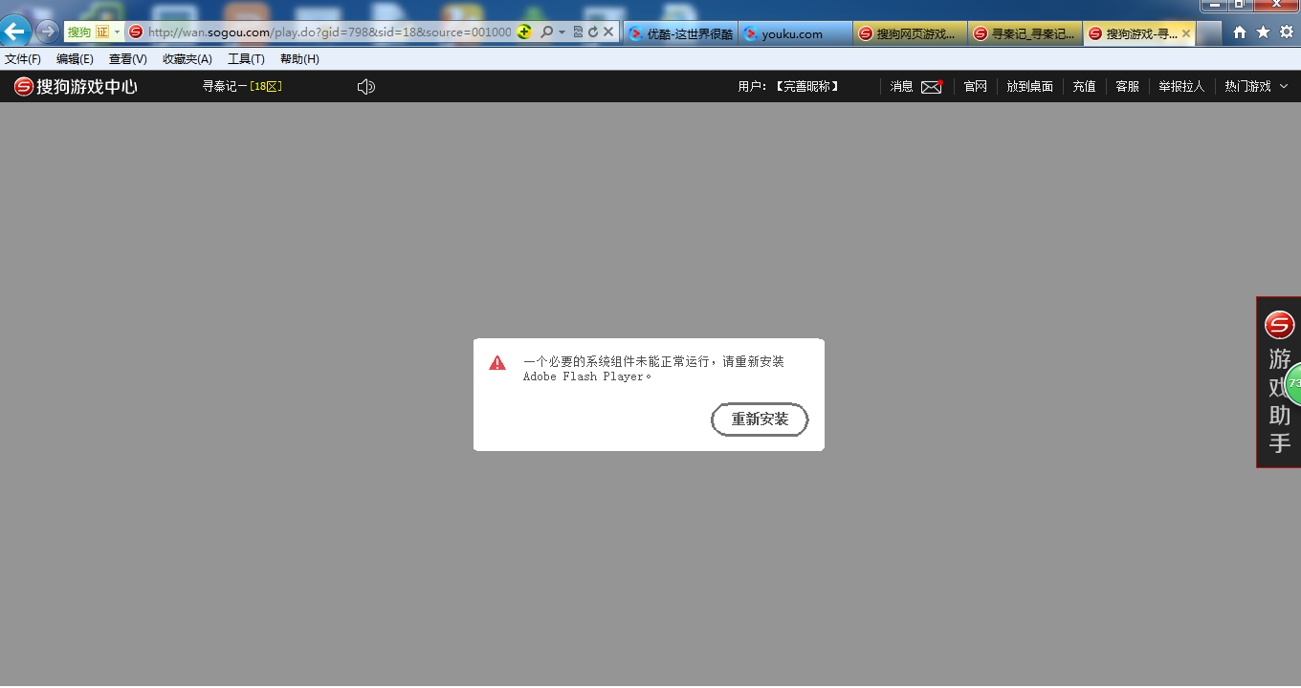Mute game sound via the speaker icon
This screenshot has width=1301, height=688.
(365, 86)
